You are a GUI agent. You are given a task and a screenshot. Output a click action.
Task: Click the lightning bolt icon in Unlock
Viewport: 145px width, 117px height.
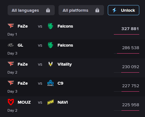(114, 10)
